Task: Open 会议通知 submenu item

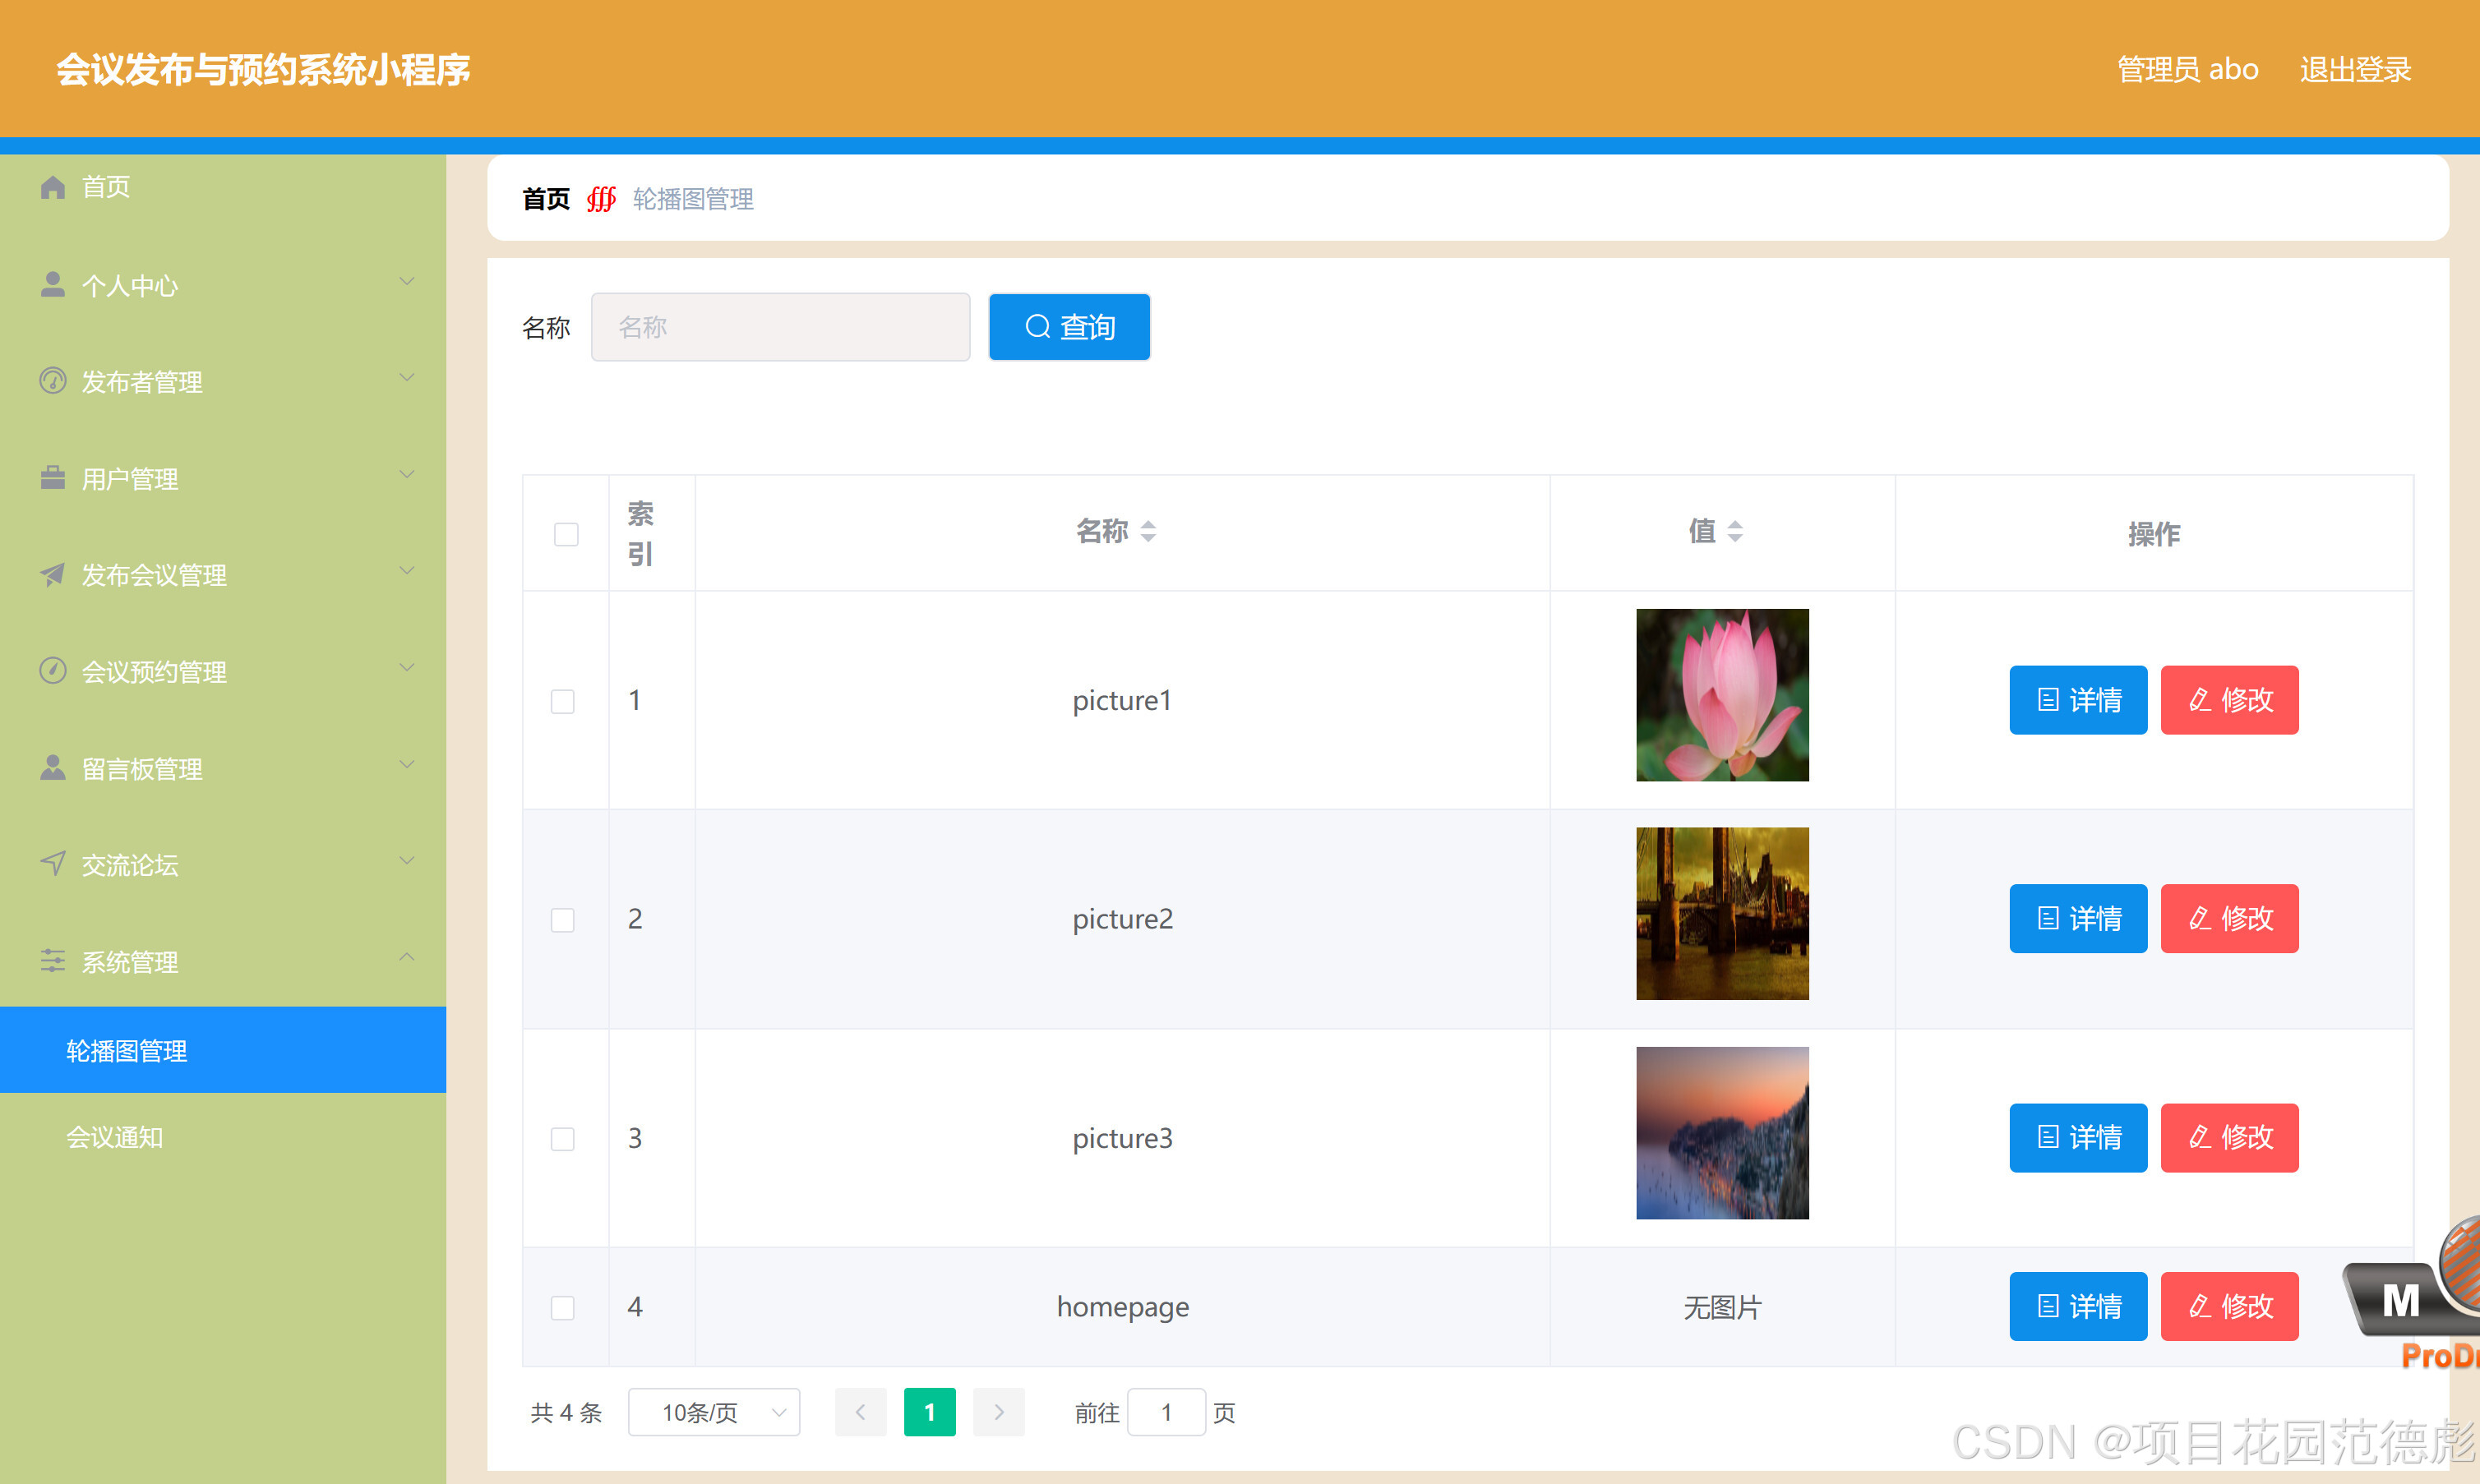Action: (115, 1137)
